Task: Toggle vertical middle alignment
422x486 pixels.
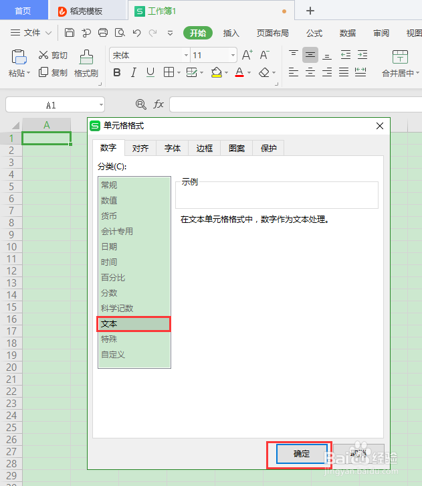Action: [310, 55]
